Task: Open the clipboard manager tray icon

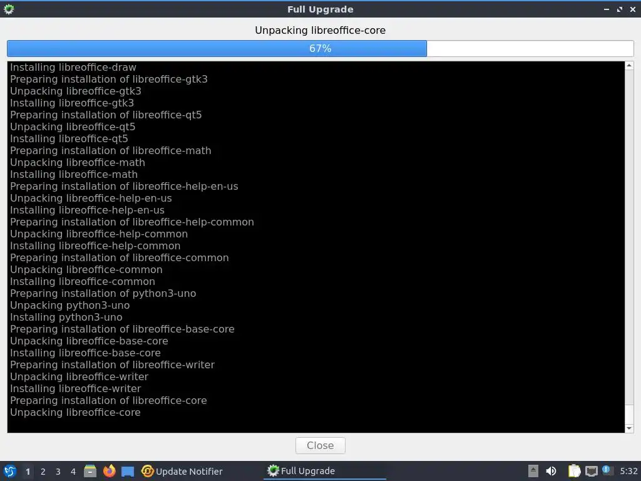Action: [575, 471]
